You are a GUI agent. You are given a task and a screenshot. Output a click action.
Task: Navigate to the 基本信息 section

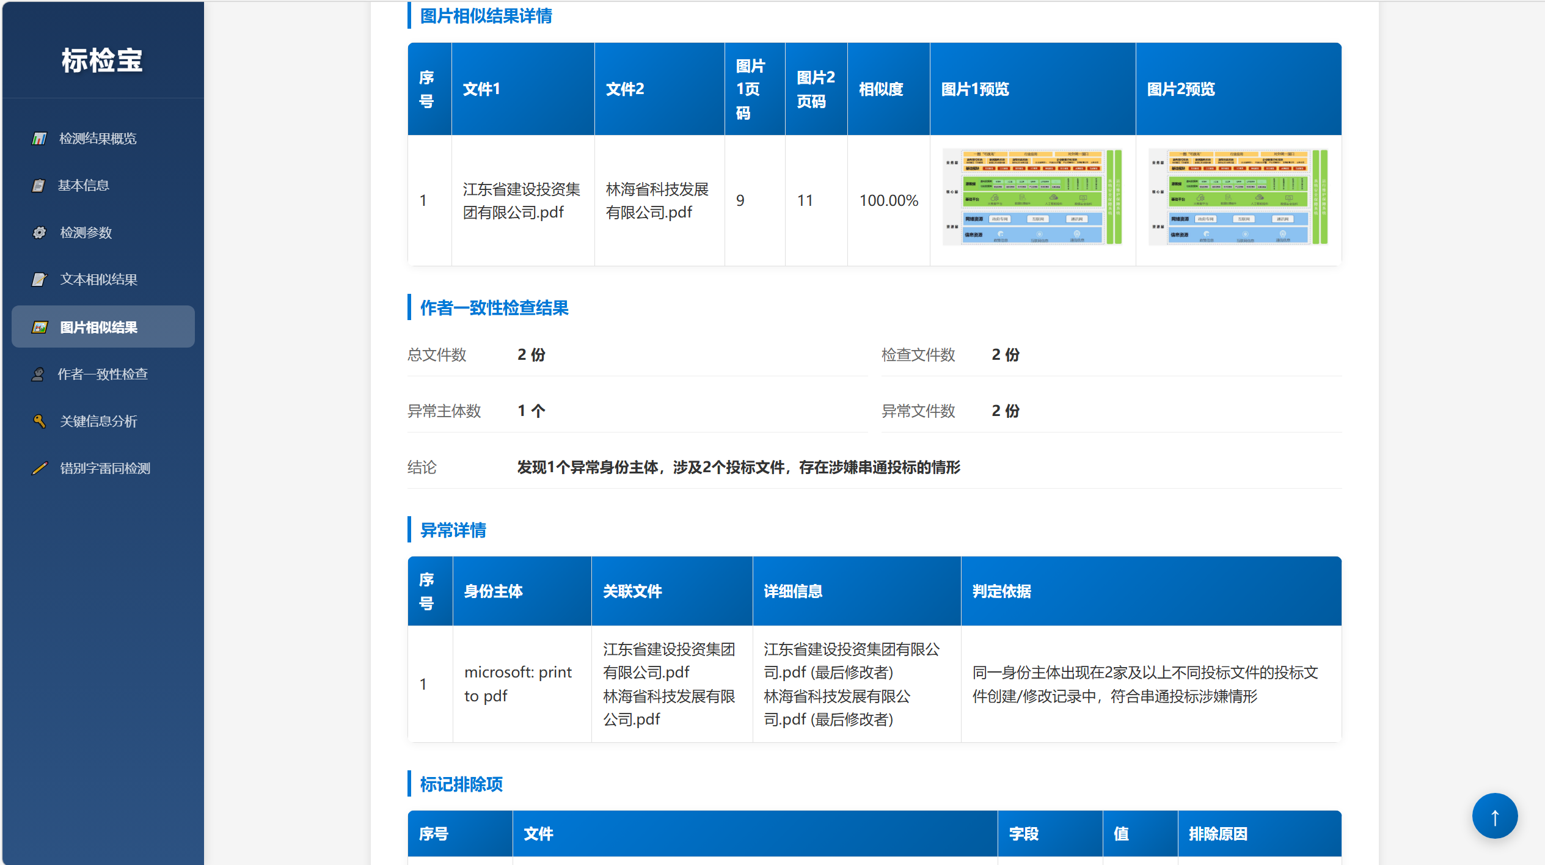point(82,185)
